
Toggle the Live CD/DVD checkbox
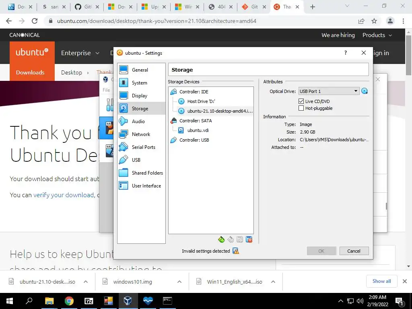(x=301, y=101)
